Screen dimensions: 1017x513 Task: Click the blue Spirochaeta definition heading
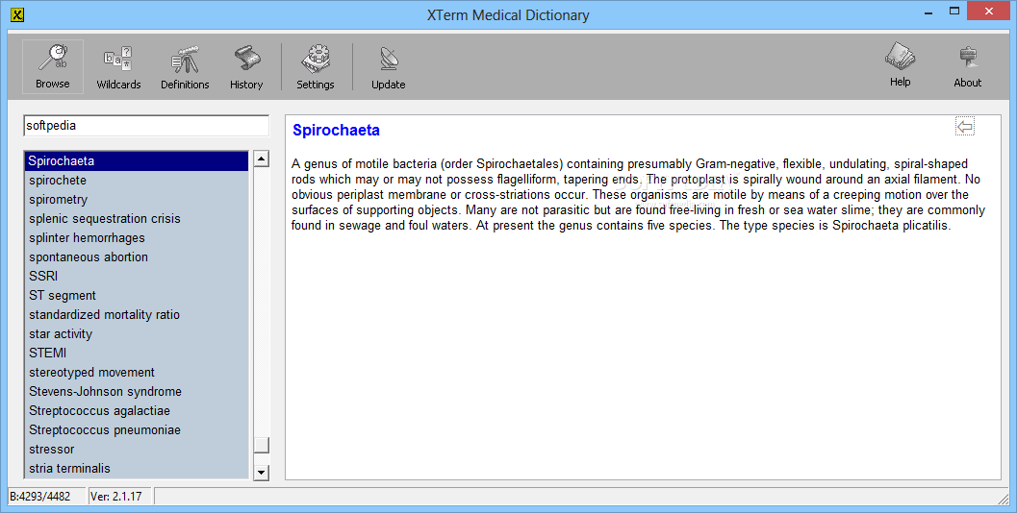[336, 131]
